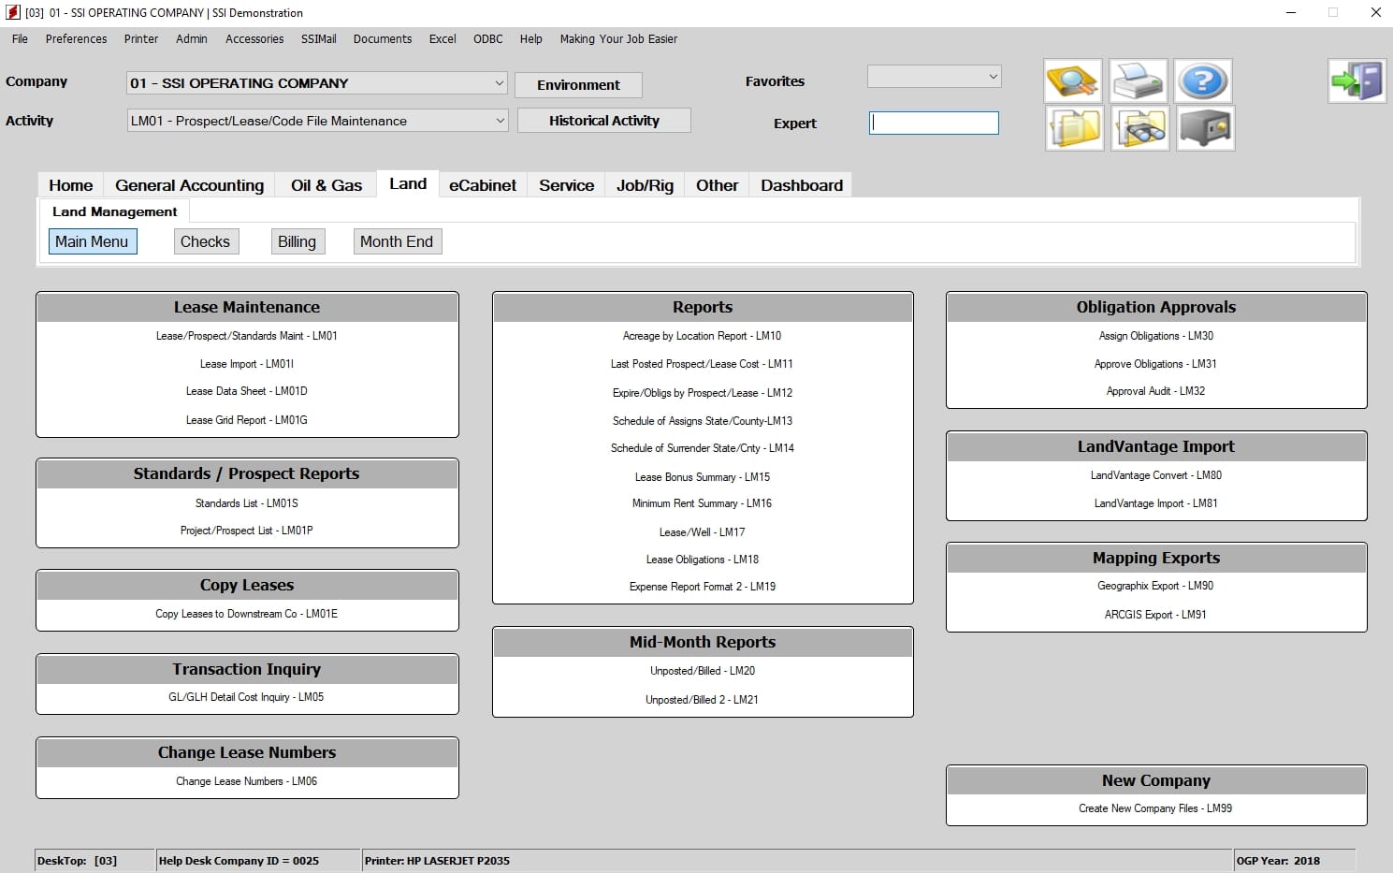
Task: Click the Historical Activity button
Action: point(604,121)
